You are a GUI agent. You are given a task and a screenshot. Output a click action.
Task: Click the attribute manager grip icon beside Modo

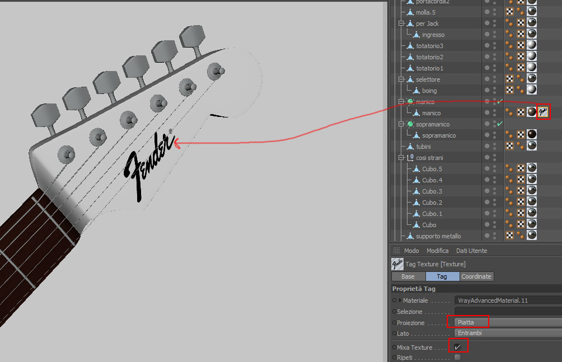pos(396,251)
